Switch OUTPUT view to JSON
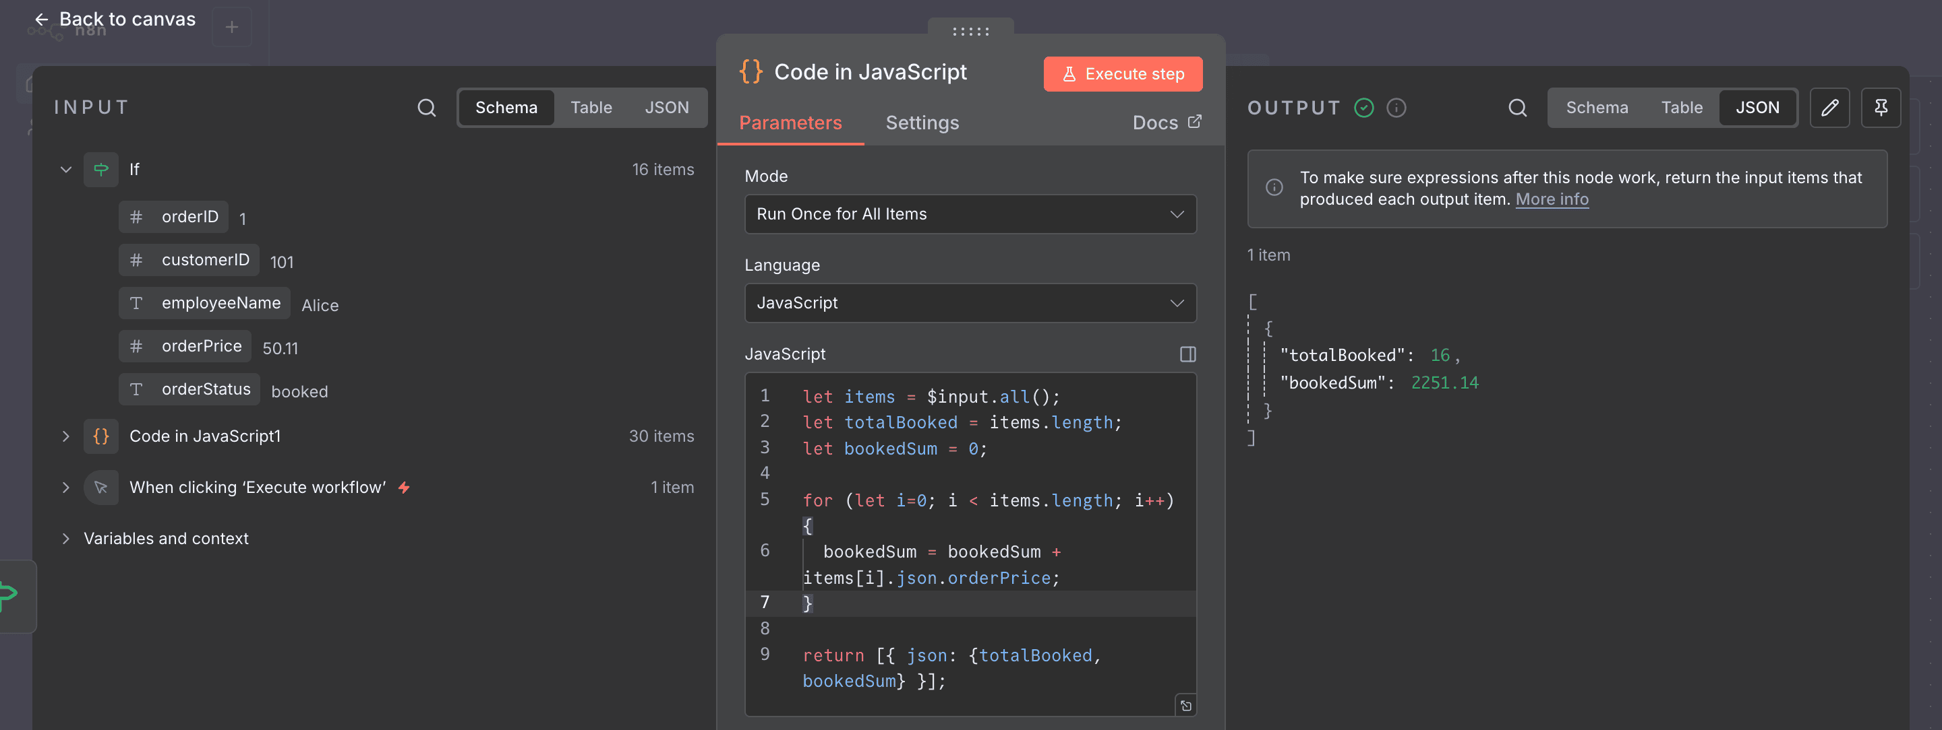 click(1757, 108)
